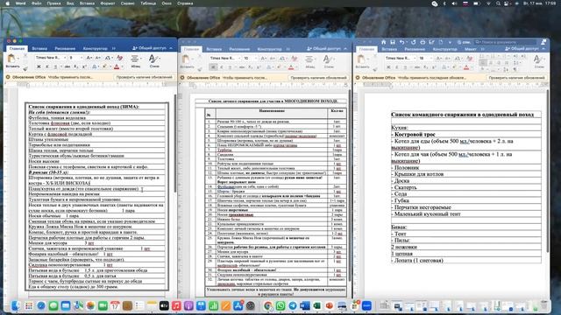The image size is (561, 315).
Task: Open Styles gallery in the left window
Action: click(154, 60)
